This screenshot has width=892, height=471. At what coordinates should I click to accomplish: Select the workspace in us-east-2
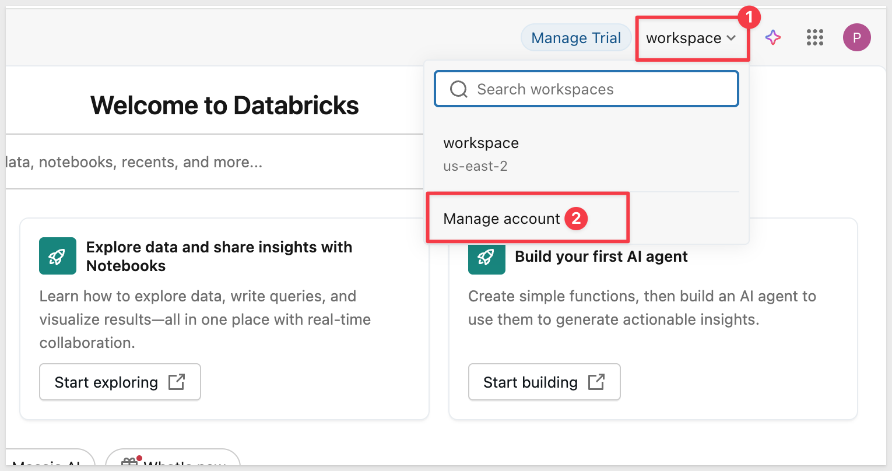tap(481, 154)
